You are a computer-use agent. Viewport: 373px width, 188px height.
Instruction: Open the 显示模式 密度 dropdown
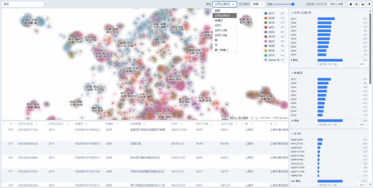(x=258, y=4)
